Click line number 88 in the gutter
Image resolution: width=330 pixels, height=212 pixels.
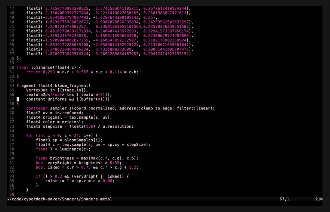pos(12,194)
